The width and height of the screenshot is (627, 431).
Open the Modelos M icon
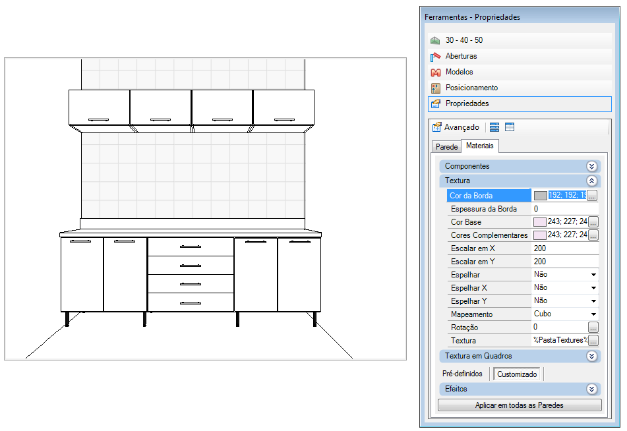435,72
